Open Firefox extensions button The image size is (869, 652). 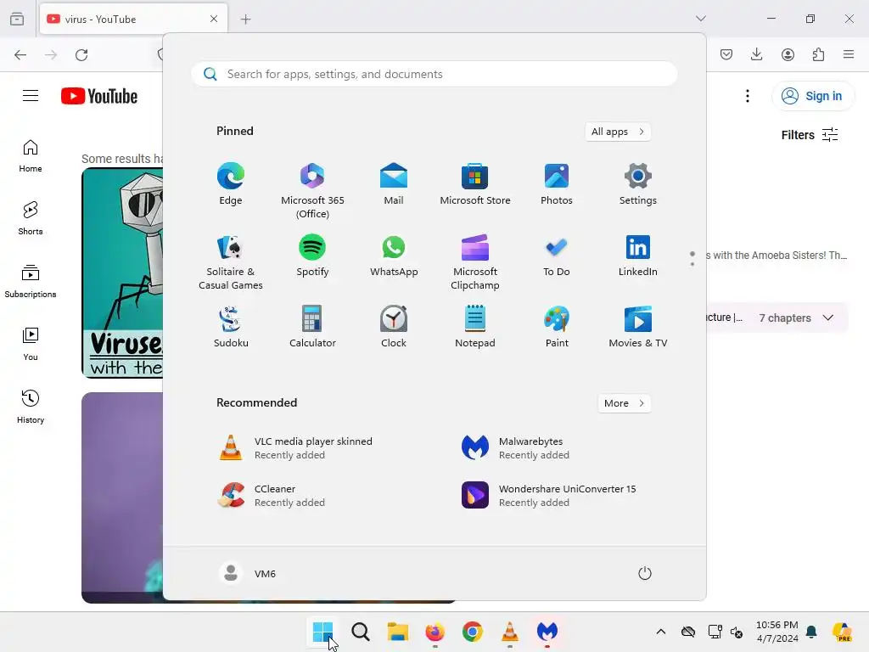818,54
